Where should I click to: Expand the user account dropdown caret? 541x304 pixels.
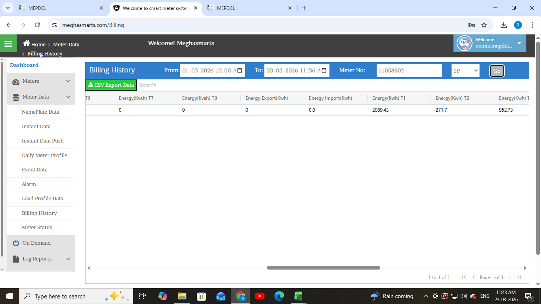[519, 43]
